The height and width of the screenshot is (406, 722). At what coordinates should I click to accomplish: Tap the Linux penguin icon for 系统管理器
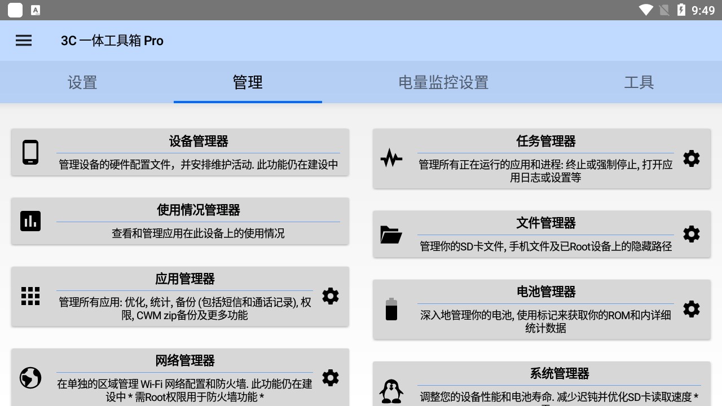point(391,391)
